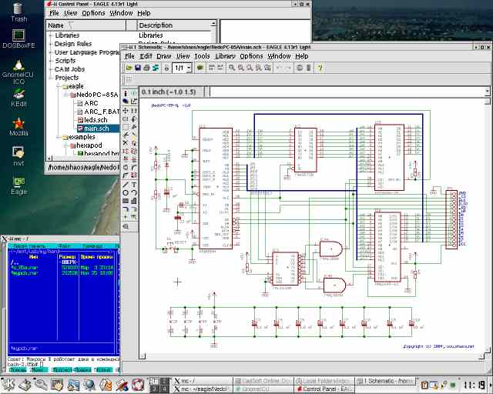
Task: Select the Change wrench tool
Action: point(134,127)
